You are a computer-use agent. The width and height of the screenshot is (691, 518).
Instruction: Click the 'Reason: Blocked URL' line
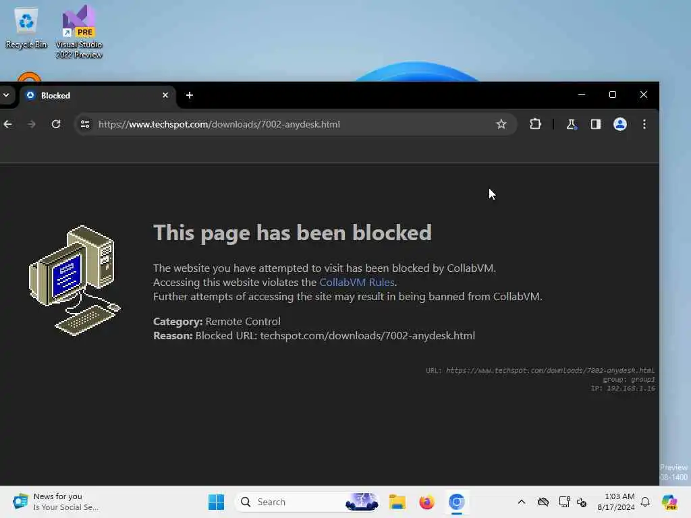point(314,336)
